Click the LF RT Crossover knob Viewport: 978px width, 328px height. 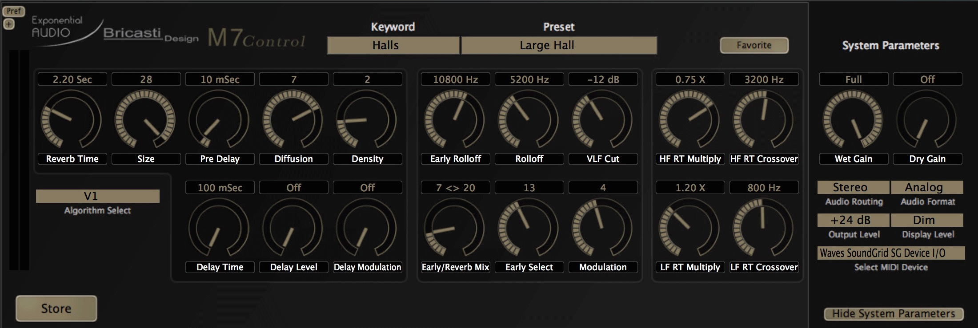pos(763,228)
